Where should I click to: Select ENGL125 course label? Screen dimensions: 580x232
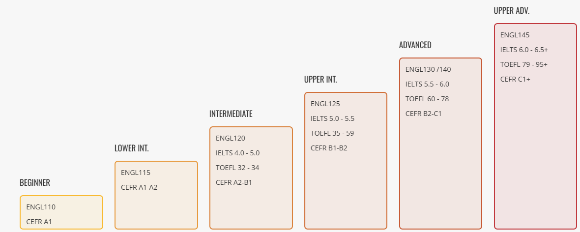click(x=325, y=104)
